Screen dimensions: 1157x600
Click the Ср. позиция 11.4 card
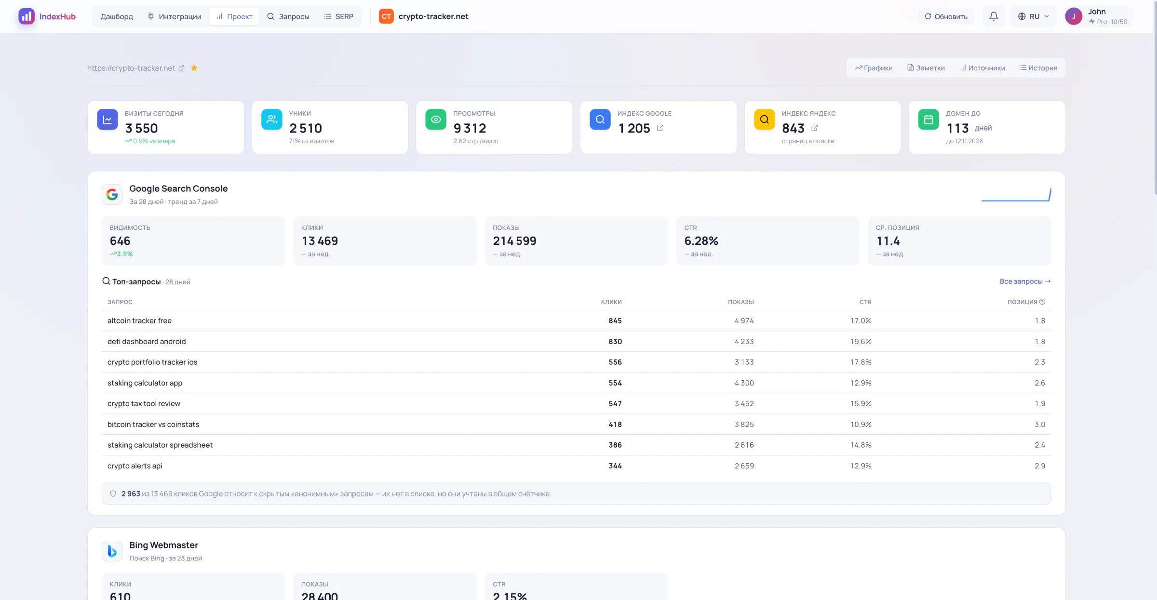[x=959, y=240]
